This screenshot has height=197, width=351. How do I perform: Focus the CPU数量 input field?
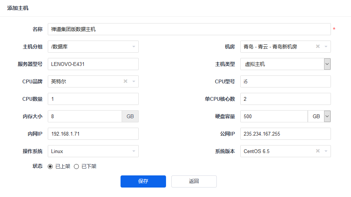93,99
